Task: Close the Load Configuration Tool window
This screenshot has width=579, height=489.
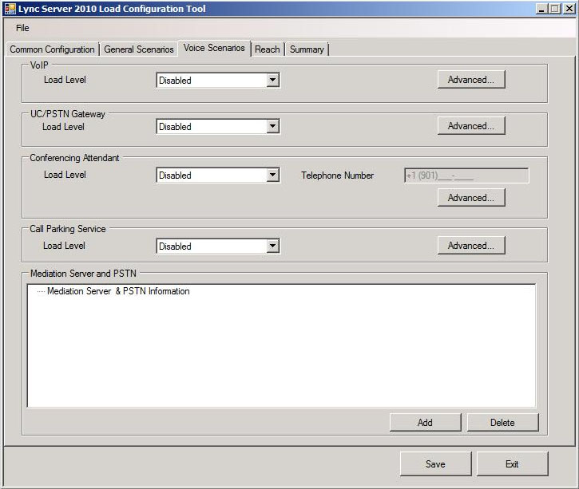Action: click(569, 9)
